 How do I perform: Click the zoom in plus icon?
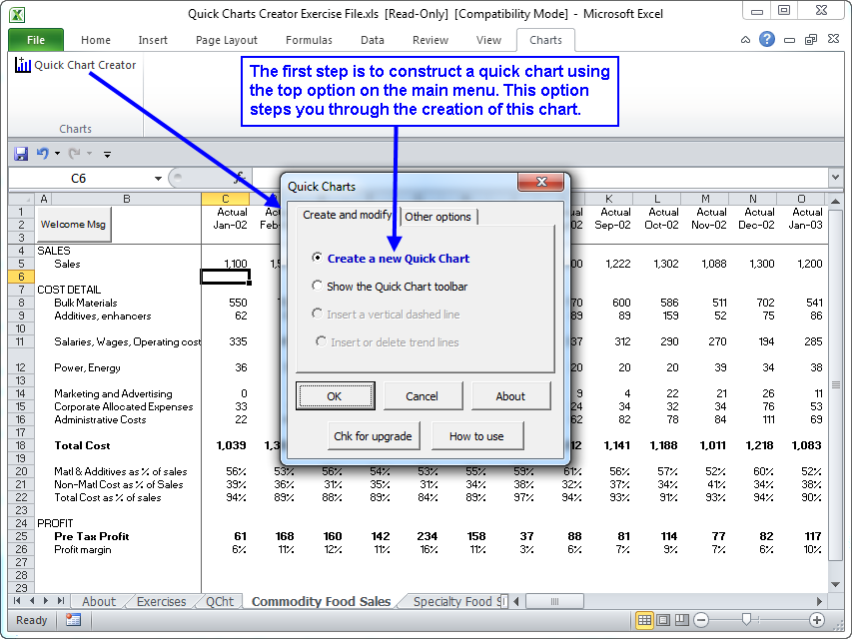(x=817, y=620)
